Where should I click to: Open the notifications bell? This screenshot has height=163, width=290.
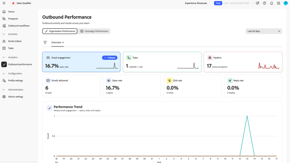coord(271,3)
